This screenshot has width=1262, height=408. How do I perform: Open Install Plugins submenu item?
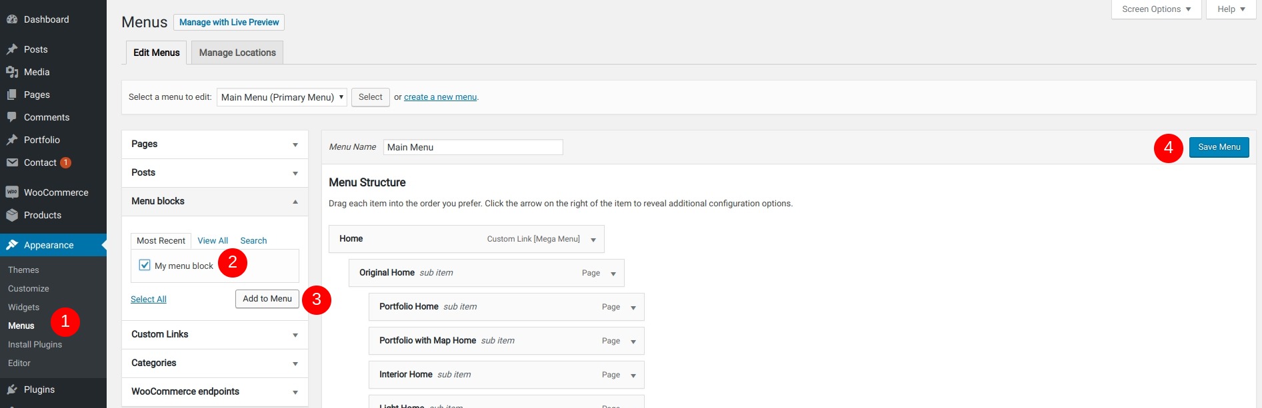point(35,345)
